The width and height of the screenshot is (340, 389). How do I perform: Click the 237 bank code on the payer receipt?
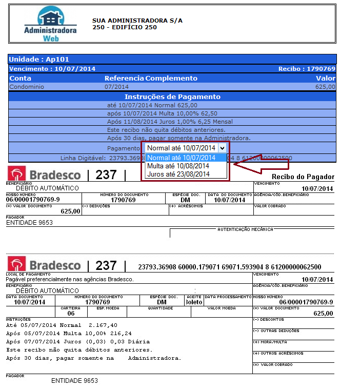106,175
